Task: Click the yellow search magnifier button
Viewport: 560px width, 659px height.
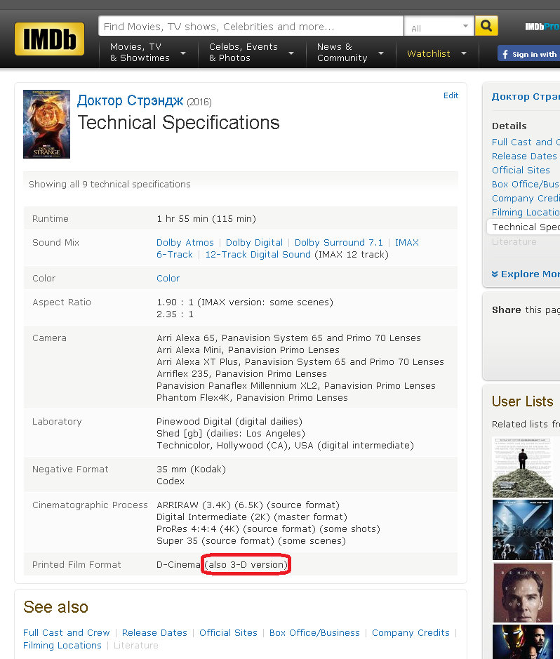Action: click(x=486, y=27)
